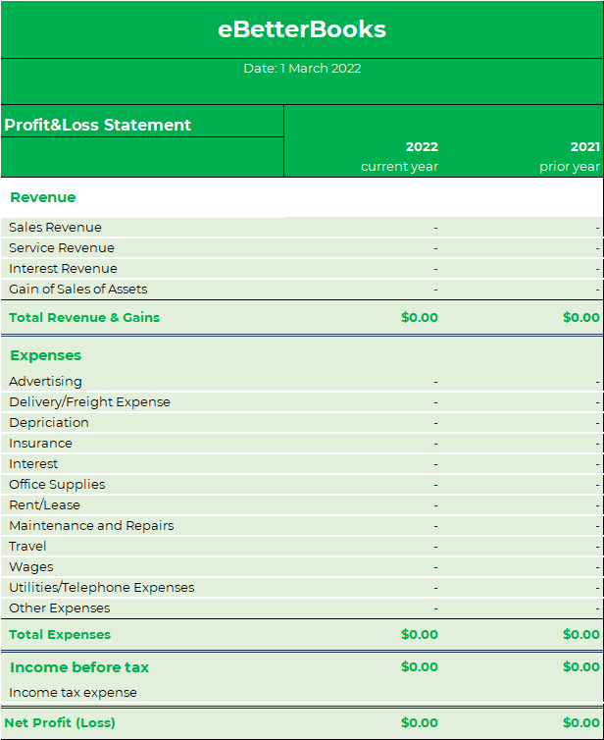This screenshot has height=740, width=604.
Task: Select the Gain of Sales of Assets label
Action: click(78, 290)
